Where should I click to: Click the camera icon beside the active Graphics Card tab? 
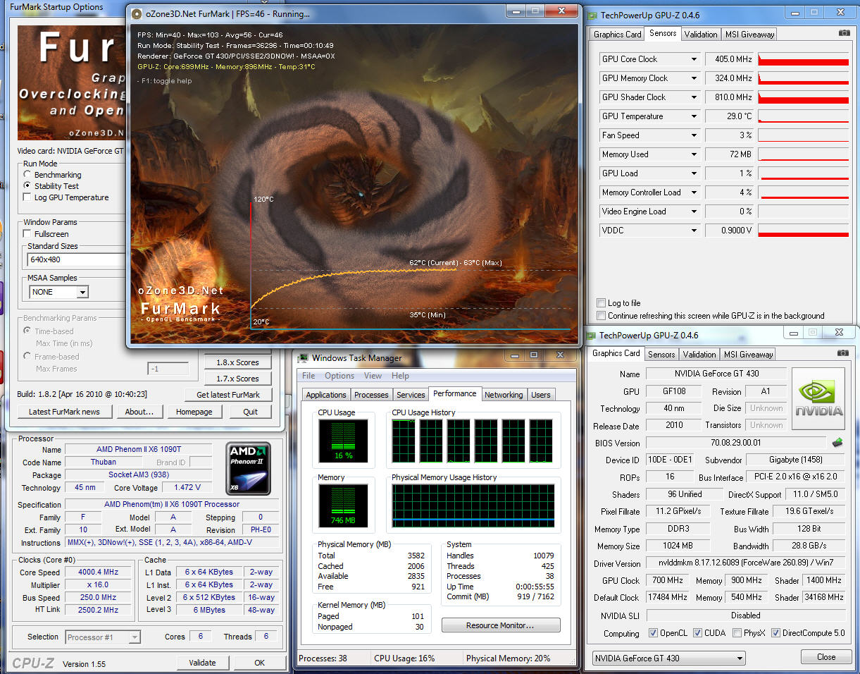[842, 353]
